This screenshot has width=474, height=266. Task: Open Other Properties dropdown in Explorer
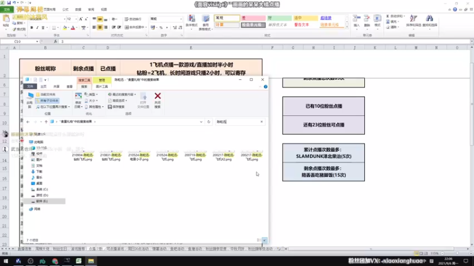click(x=94, y=107)
